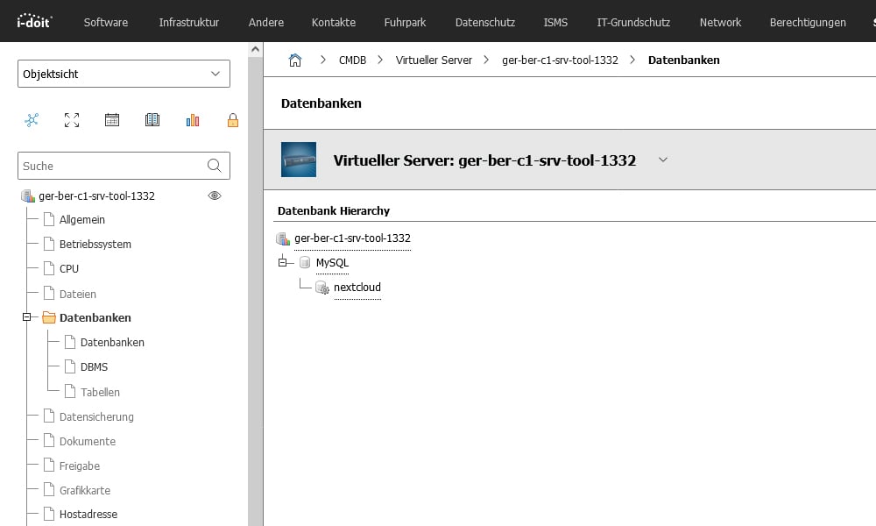Click the orange lock icon
Image resolution: width=876 pixels, height=526 pixels.
(233, 119)
